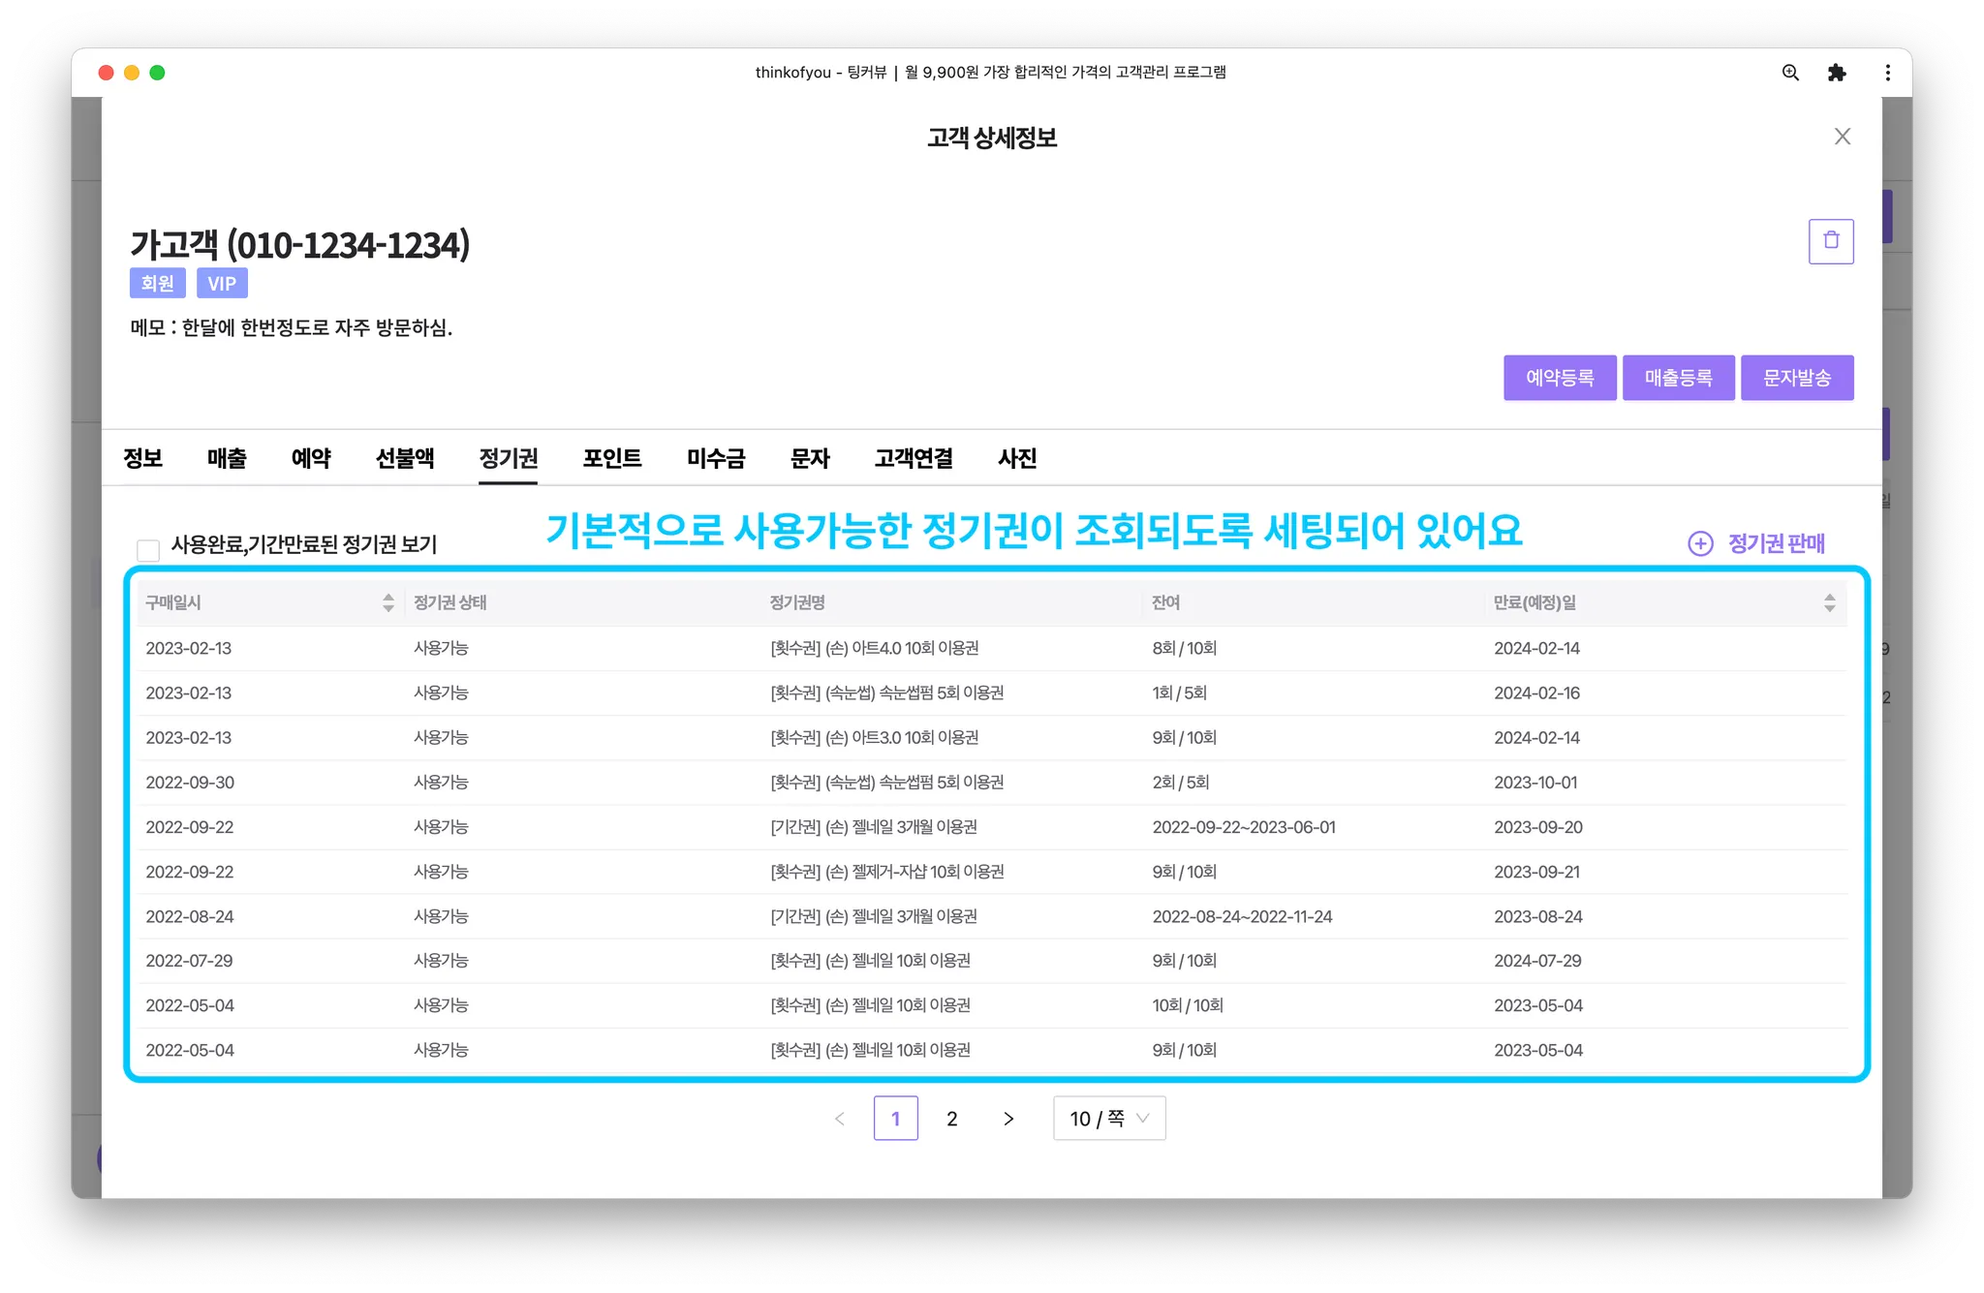Enable 사용완료,기간만료된 정기권 보기 checkbox
This screenshot has width=1984, height=1293.
click(x=148, y=550)
